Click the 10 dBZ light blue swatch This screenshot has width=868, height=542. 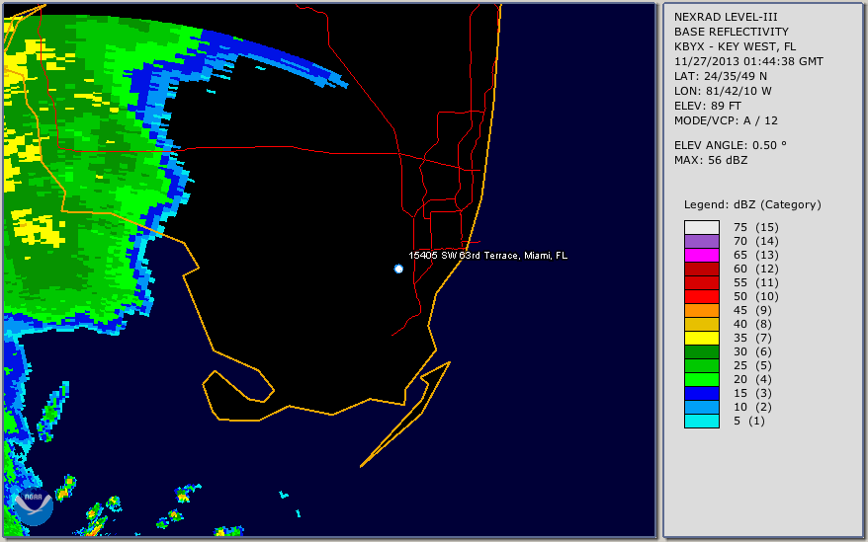point(701,407)
